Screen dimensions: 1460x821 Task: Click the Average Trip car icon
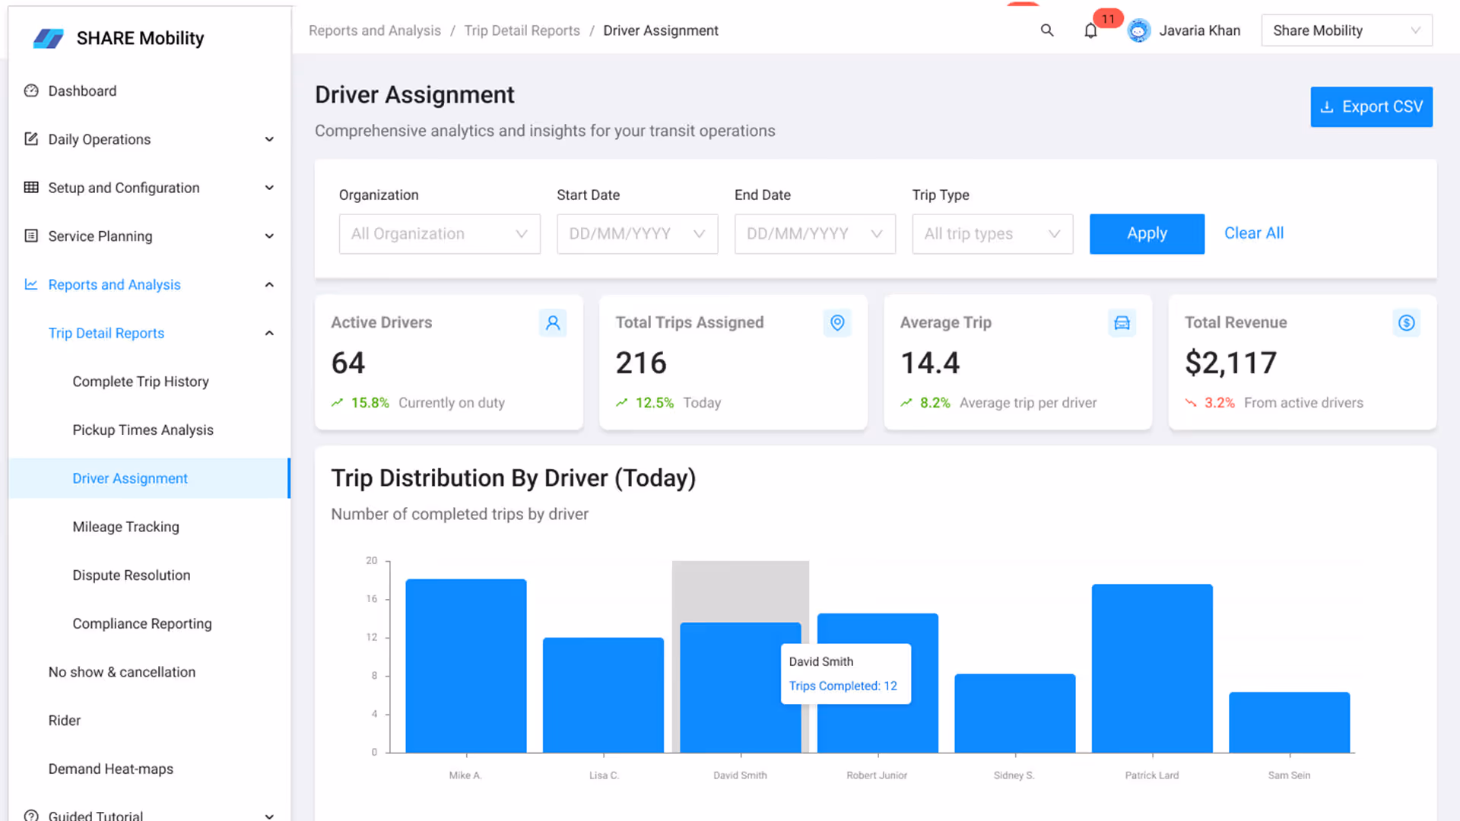coord(1122,323)
